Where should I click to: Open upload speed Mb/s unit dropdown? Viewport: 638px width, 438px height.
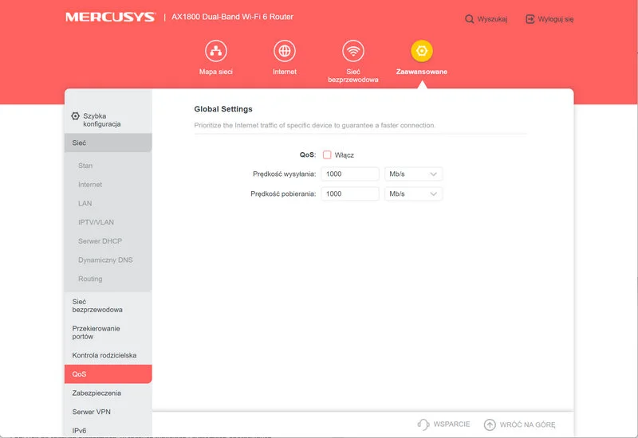tap(413, 174)
